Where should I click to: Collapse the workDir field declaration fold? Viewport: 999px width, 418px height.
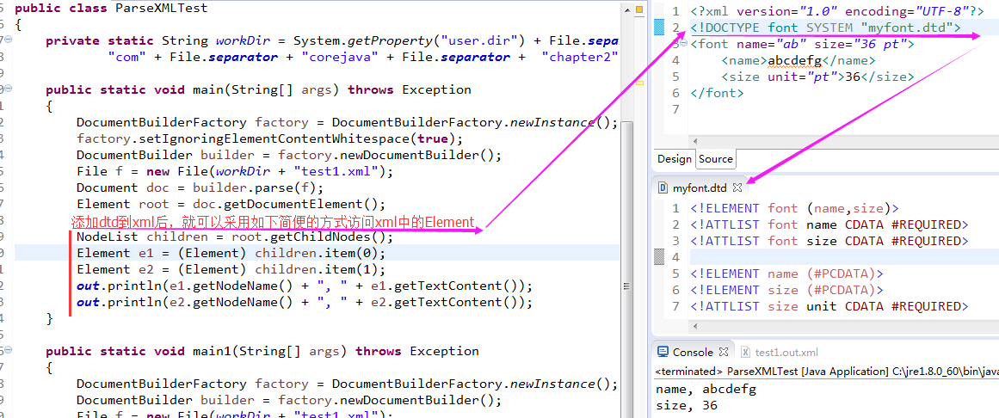click(9, 40)
